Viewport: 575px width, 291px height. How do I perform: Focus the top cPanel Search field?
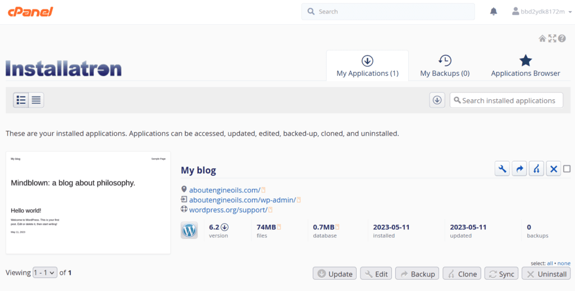(388, 12)
